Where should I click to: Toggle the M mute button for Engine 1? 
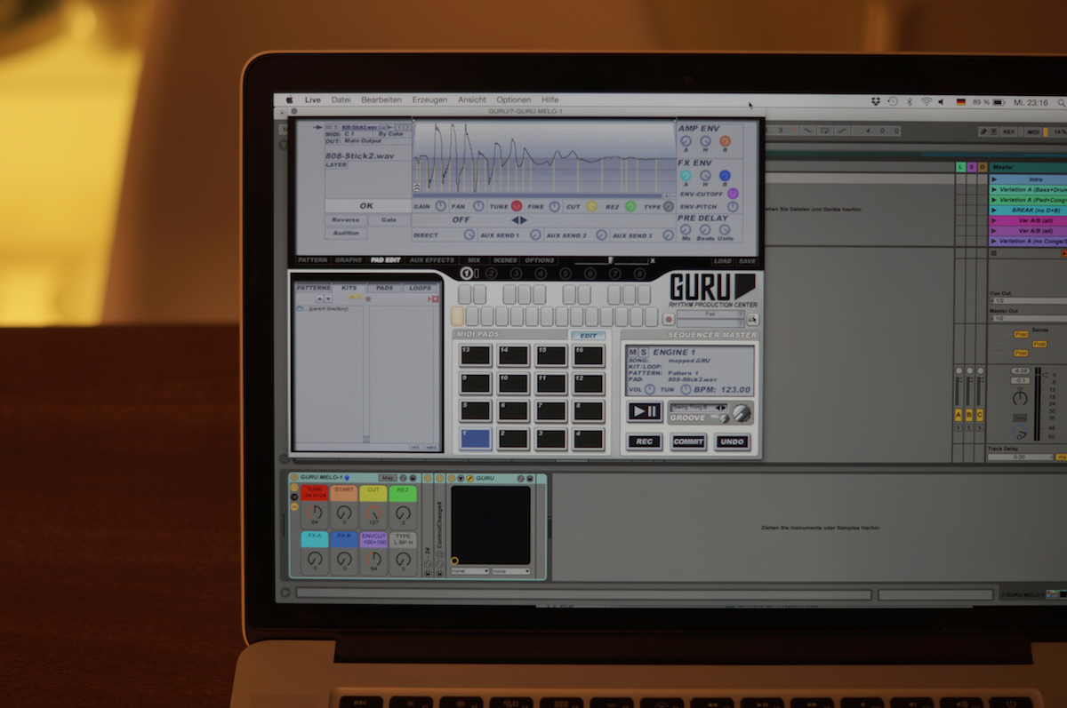click(631, 354)
